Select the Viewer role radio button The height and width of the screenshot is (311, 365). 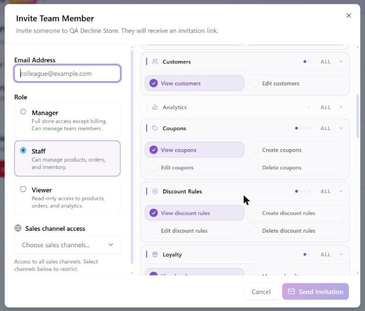tap(23, 189)
